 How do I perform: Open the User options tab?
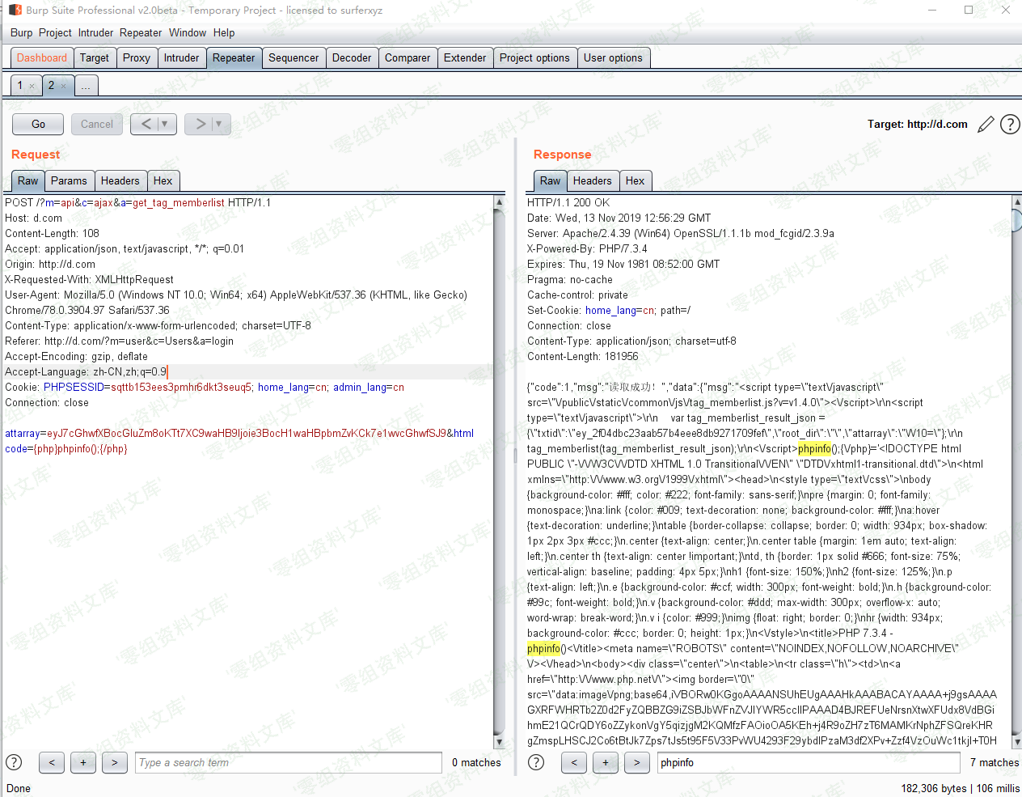613,58
